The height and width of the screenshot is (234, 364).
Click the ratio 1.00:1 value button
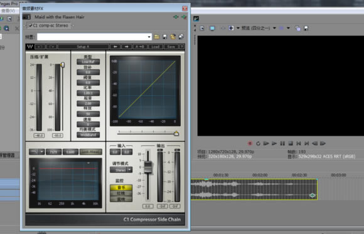[x=88, y=93]
